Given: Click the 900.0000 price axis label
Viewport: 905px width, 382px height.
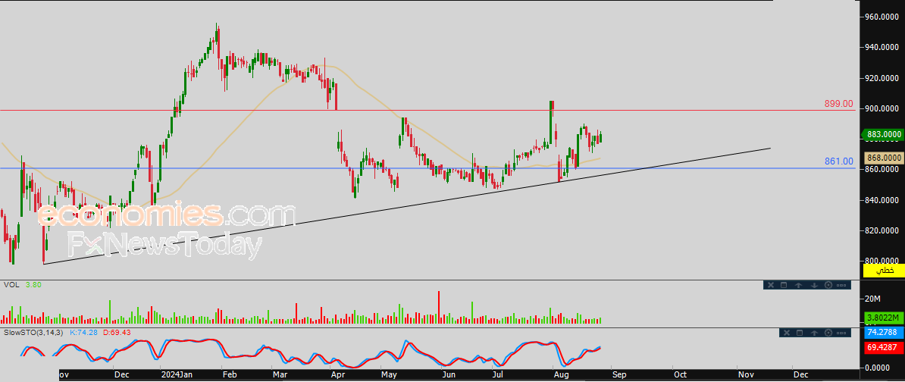Looking at the screenshot, I should tap(884, 108).
